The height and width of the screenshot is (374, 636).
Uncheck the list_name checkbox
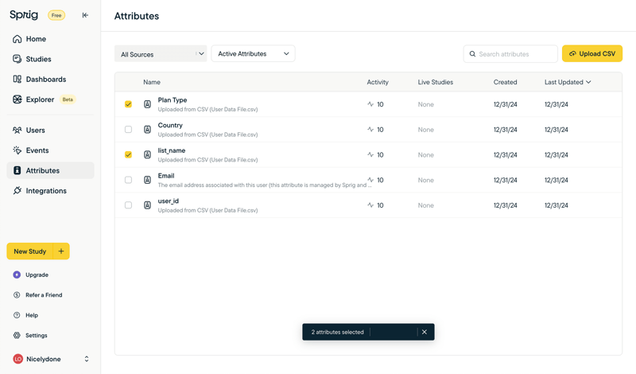pyautogui.click(x=128, y=154)
